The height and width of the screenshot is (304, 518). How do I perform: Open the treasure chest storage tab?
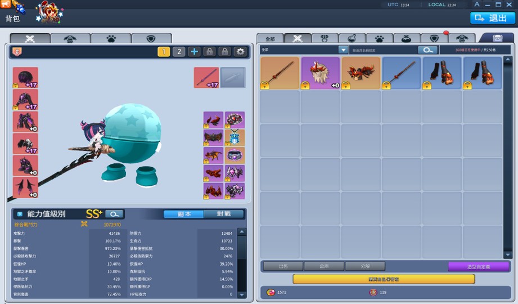[x=497, y=38]
